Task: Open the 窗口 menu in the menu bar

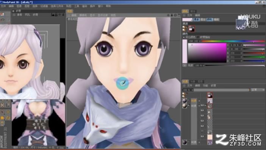Action: 100,6
